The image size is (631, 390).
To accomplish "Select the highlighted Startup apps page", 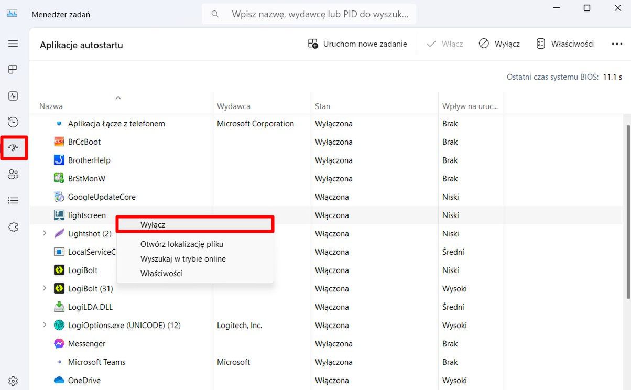I will pos(13,147).
